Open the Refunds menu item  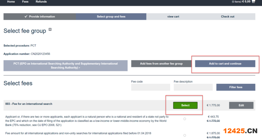click(41, 2)
